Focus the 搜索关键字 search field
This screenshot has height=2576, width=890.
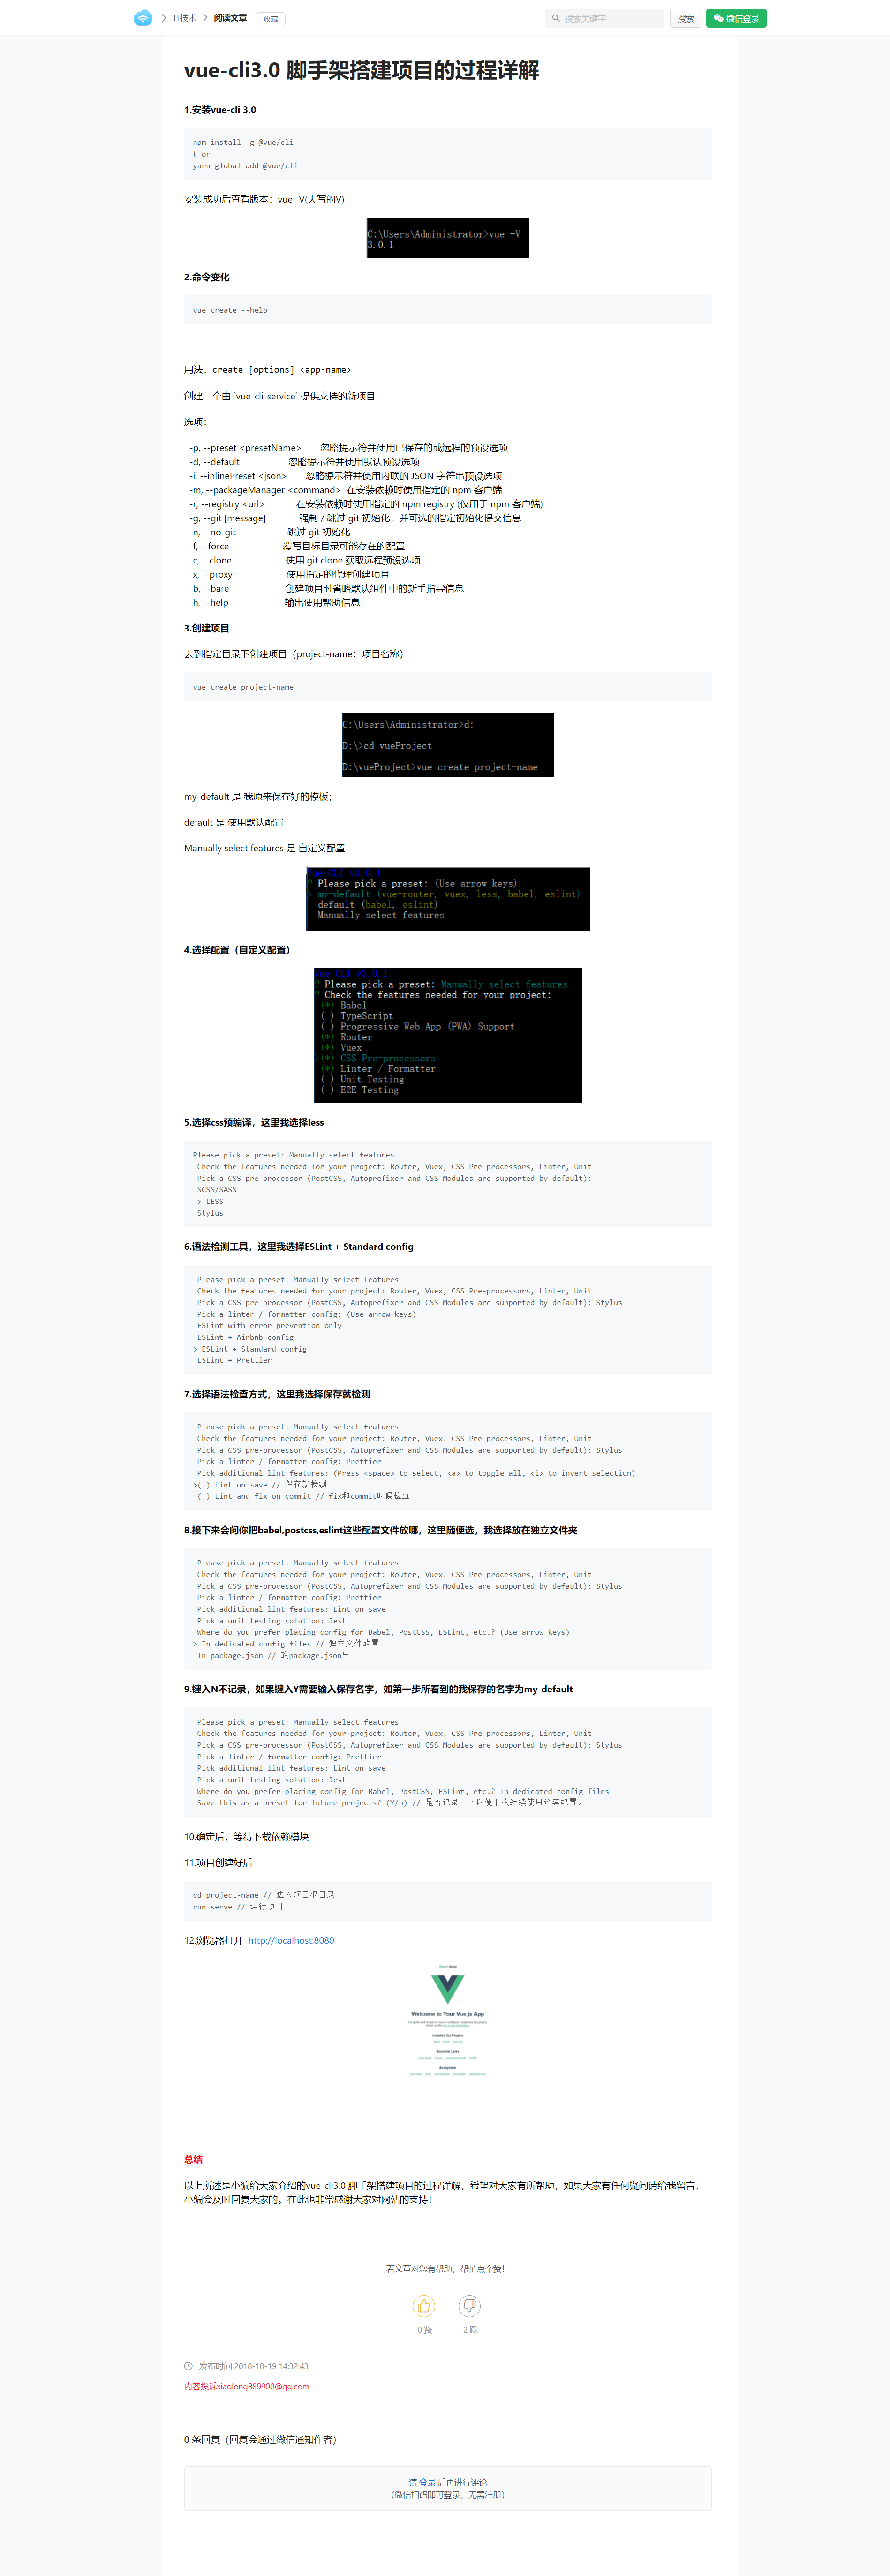point(604,18)
